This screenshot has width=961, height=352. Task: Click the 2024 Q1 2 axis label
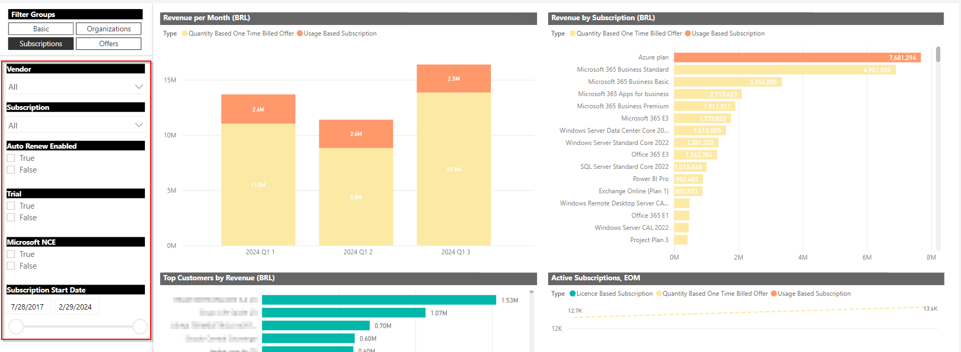[358, 252]
